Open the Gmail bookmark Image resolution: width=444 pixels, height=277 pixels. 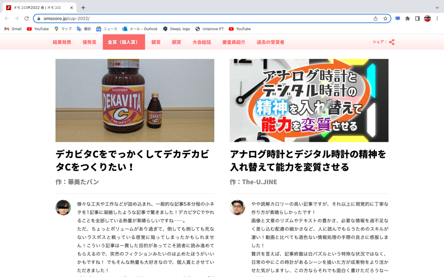(x=13, y=29)
